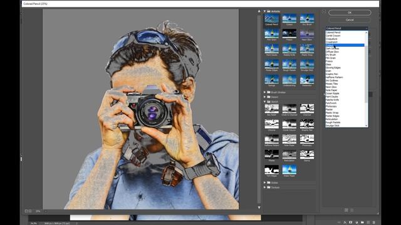Viewport: 401px width, 225px height.
Task: Select the Dry Brush filter thumbnail
Action: (307, 19)
